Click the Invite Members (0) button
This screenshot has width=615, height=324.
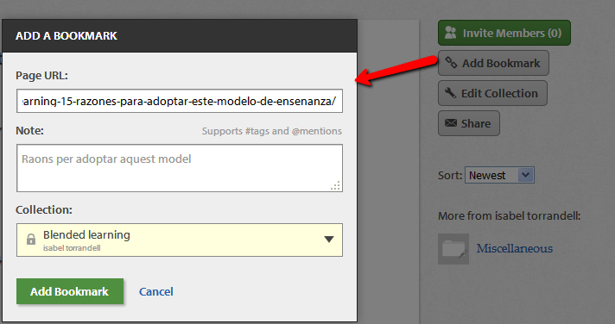[x=504, y=33]
